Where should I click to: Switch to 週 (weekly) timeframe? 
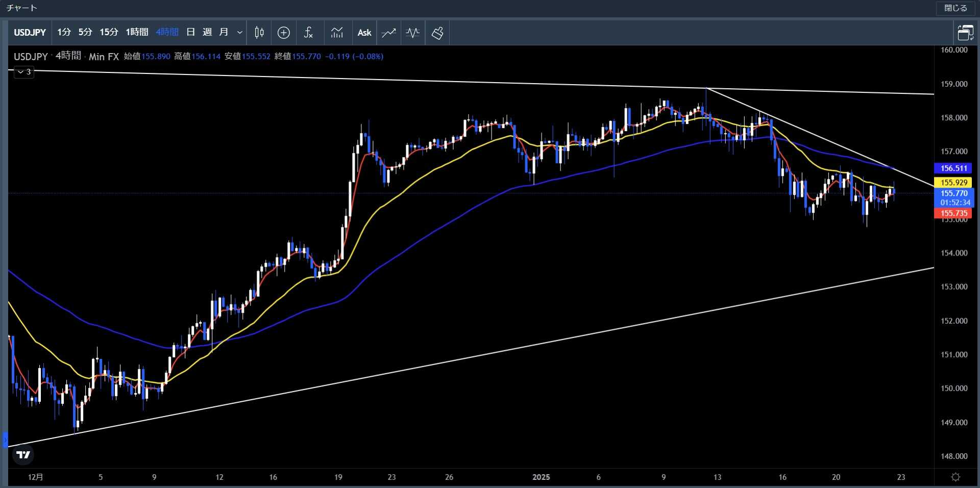(207, 33)
